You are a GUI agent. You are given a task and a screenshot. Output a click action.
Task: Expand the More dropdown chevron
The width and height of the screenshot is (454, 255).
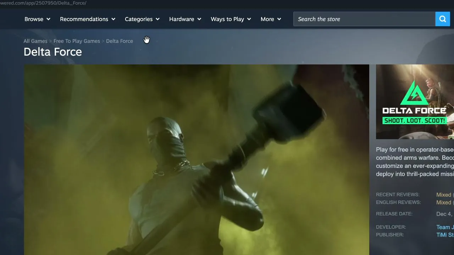point(279,19)
